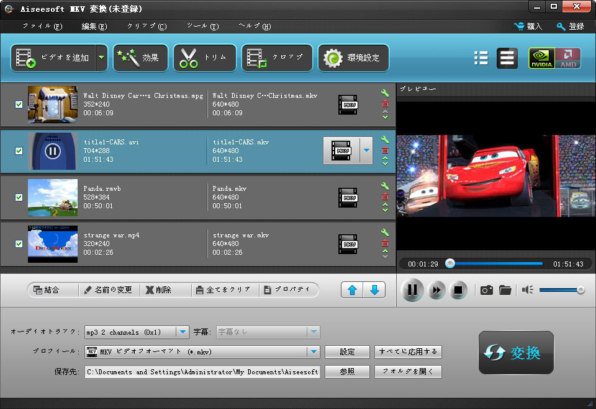Uncheck the strange war.mp4 checkbox

coord(19,244)
